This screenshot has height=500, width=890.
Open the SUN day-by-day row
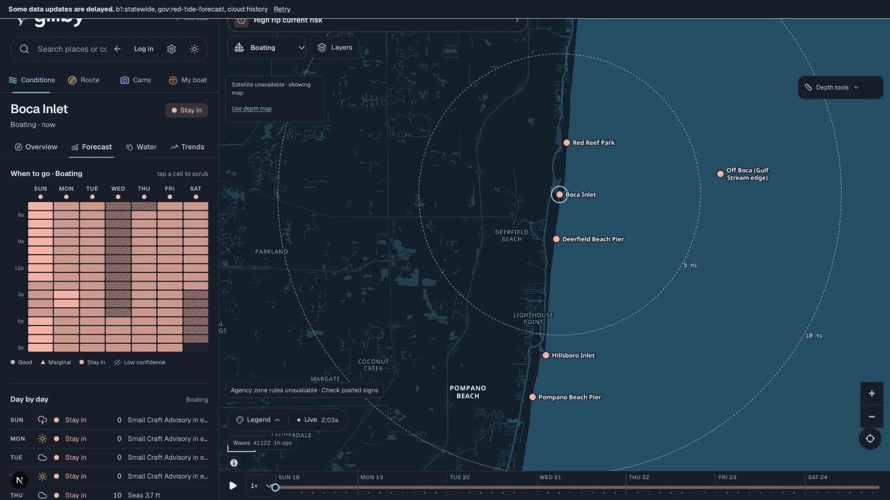[109, 420]
